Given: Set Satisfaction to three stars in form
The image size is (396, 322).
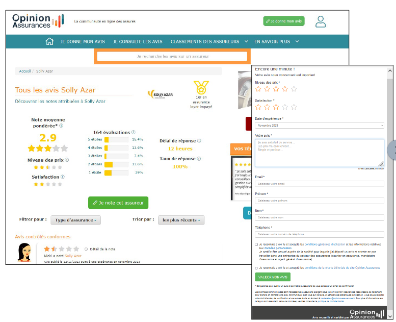Looking at the screenshot, I should pos(276,107).
